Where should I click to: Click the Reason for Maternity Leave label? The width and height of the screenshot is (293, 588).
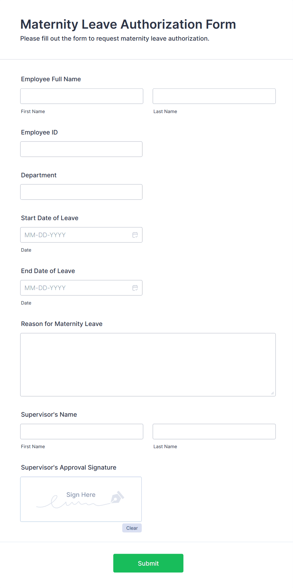click(62, 324)
